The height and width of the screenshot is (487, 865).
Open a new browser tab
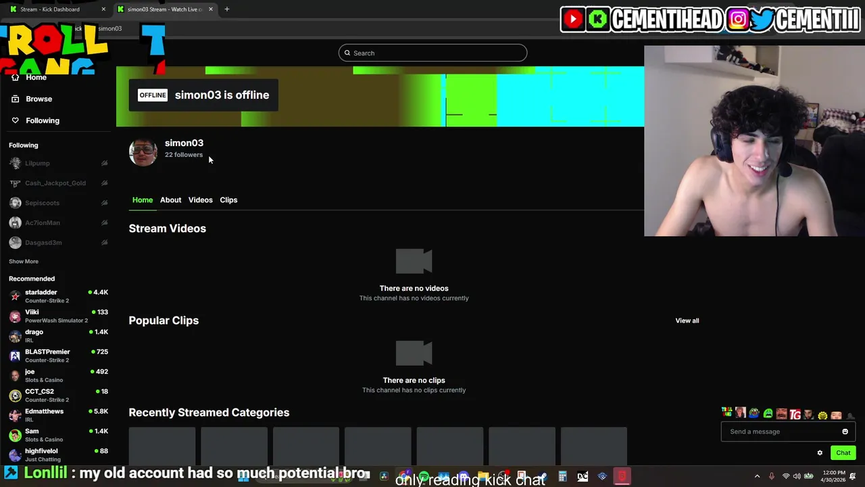tap(227, 9)
